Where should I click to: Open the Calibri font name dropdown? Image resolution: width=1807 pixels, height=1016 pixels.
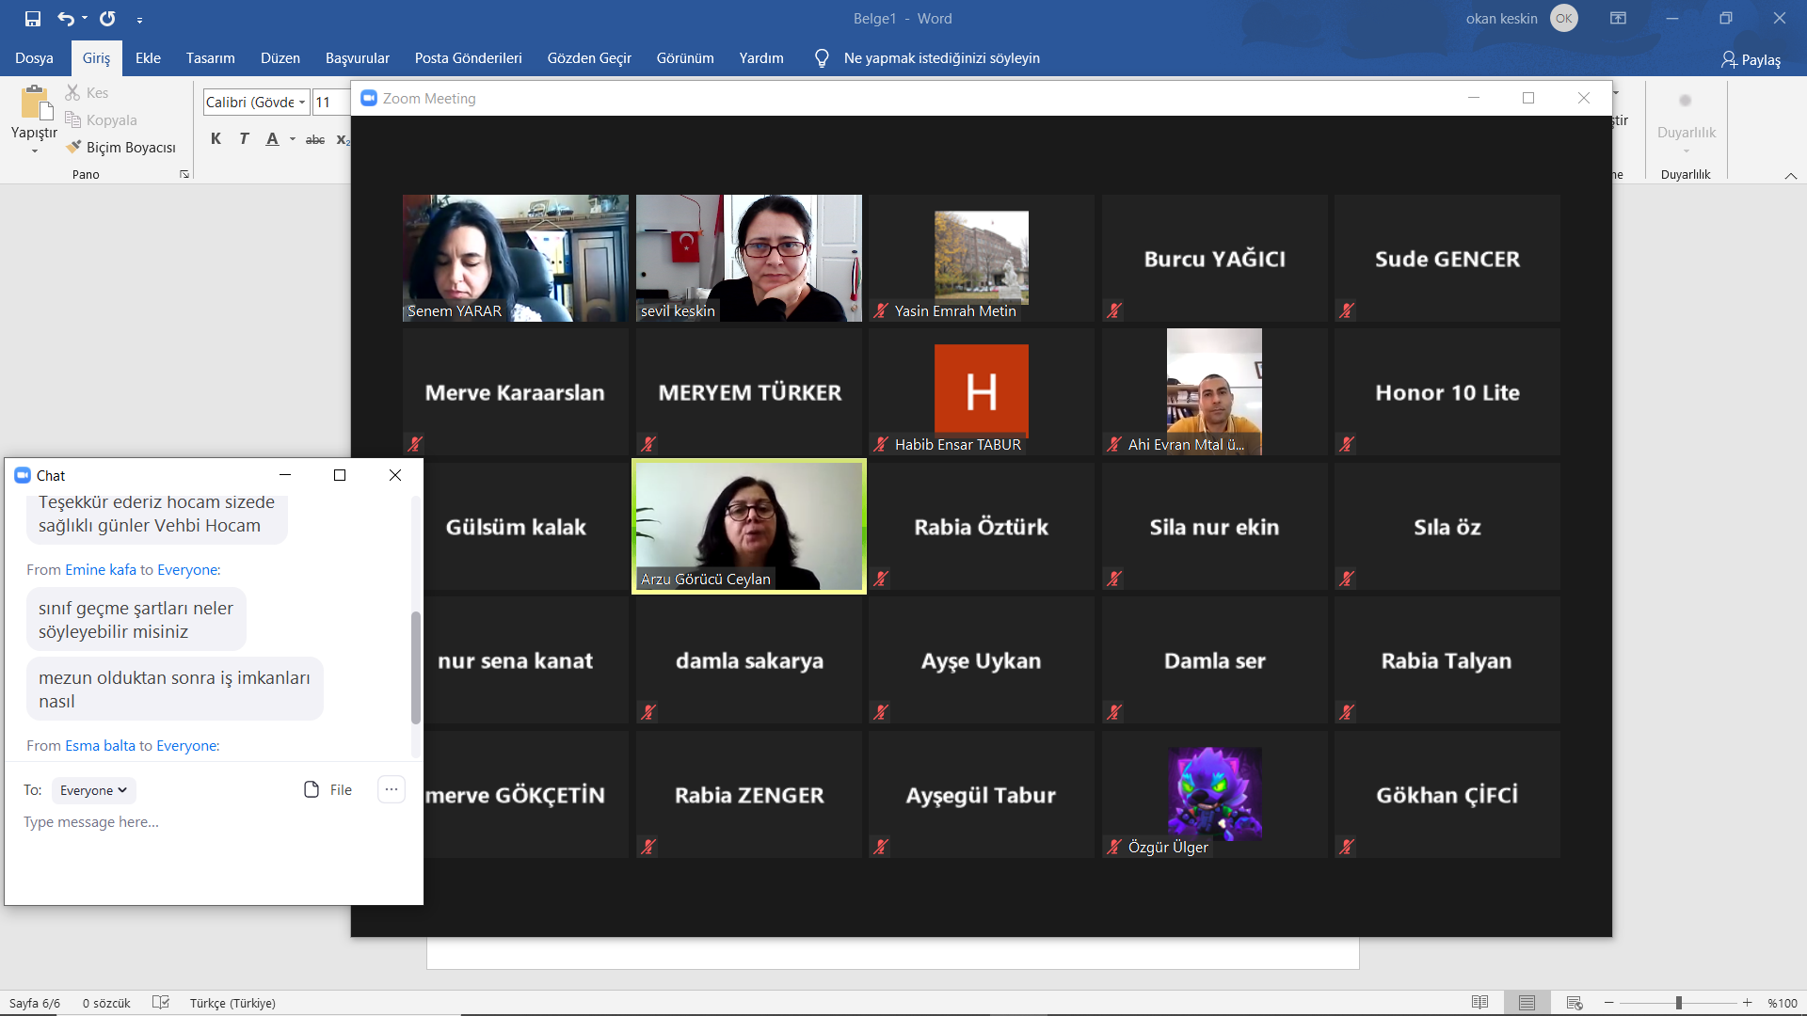[302, 103]
